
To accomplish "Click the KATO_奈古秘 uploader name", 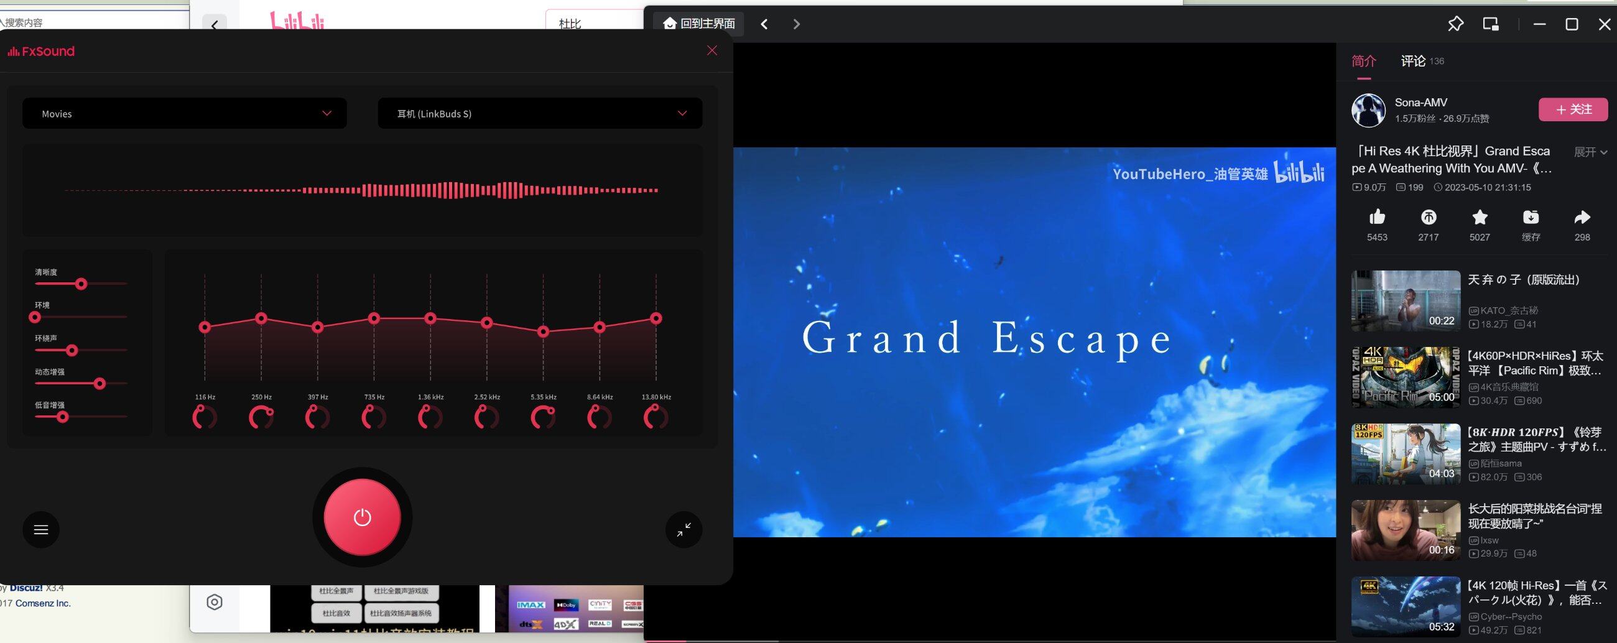I will coord(1509,310).
